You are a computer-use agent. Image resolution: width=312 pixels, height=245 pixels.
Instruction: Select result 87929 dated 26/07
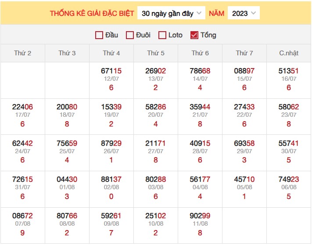(111, 143)
